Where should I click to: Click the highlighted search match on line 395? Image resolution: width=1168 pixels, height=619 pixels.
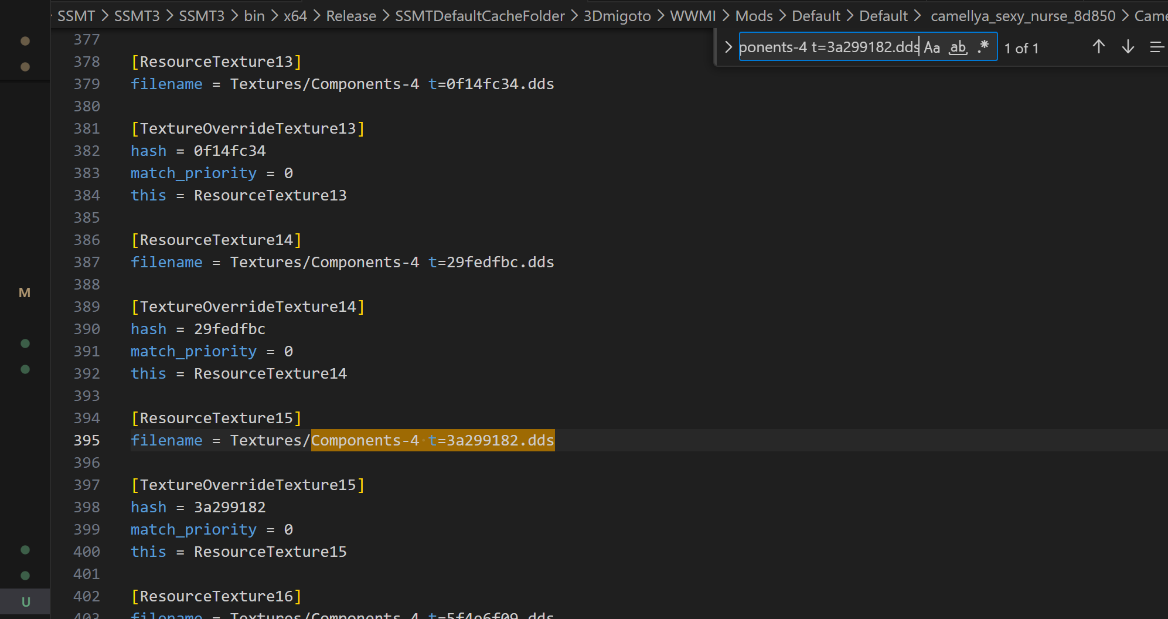coord(432,440)
